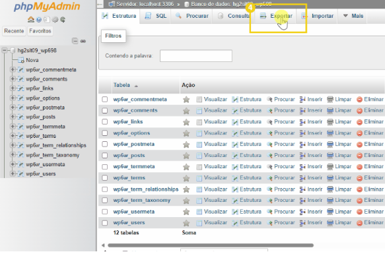Open the Importar tab
385x254 pixels.
[x=317, y=16]
